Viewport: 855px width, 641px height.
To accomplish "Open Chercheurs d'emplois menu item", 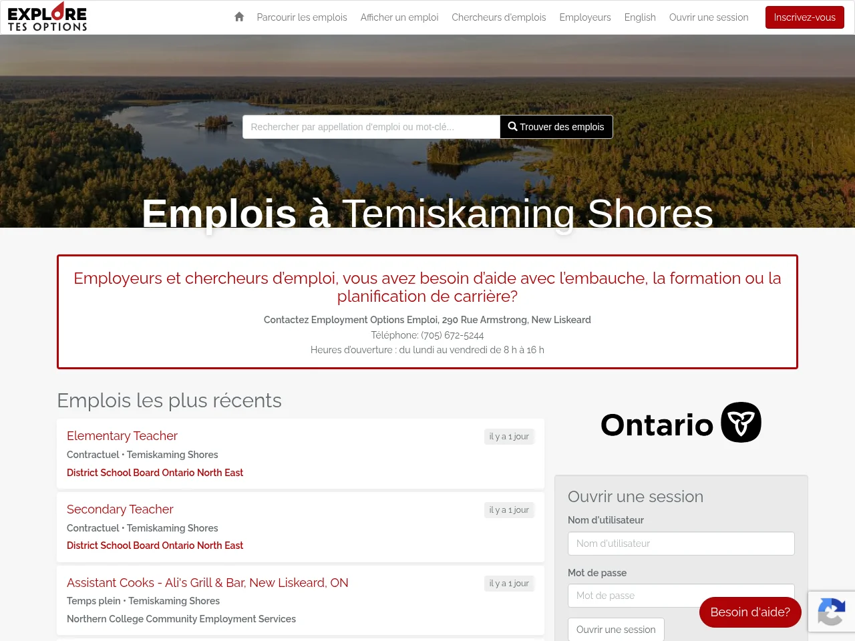I will pyautogui.click(x=499, y=17).
